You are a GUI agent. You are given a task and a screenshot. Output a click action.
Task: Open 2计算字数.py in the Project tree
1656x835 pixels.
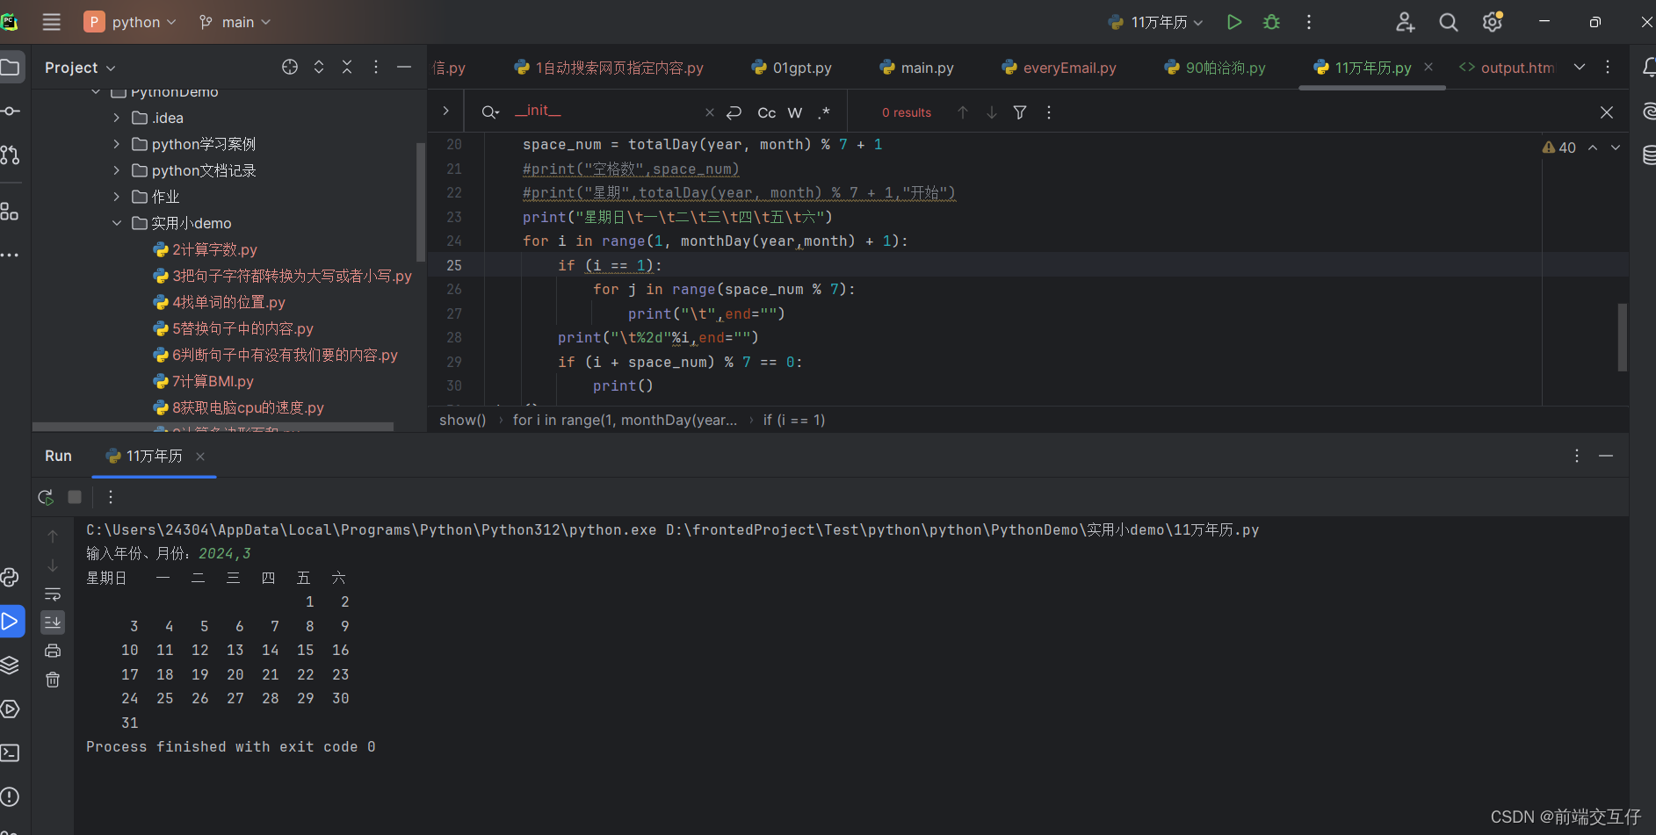(x=214, y=249)
